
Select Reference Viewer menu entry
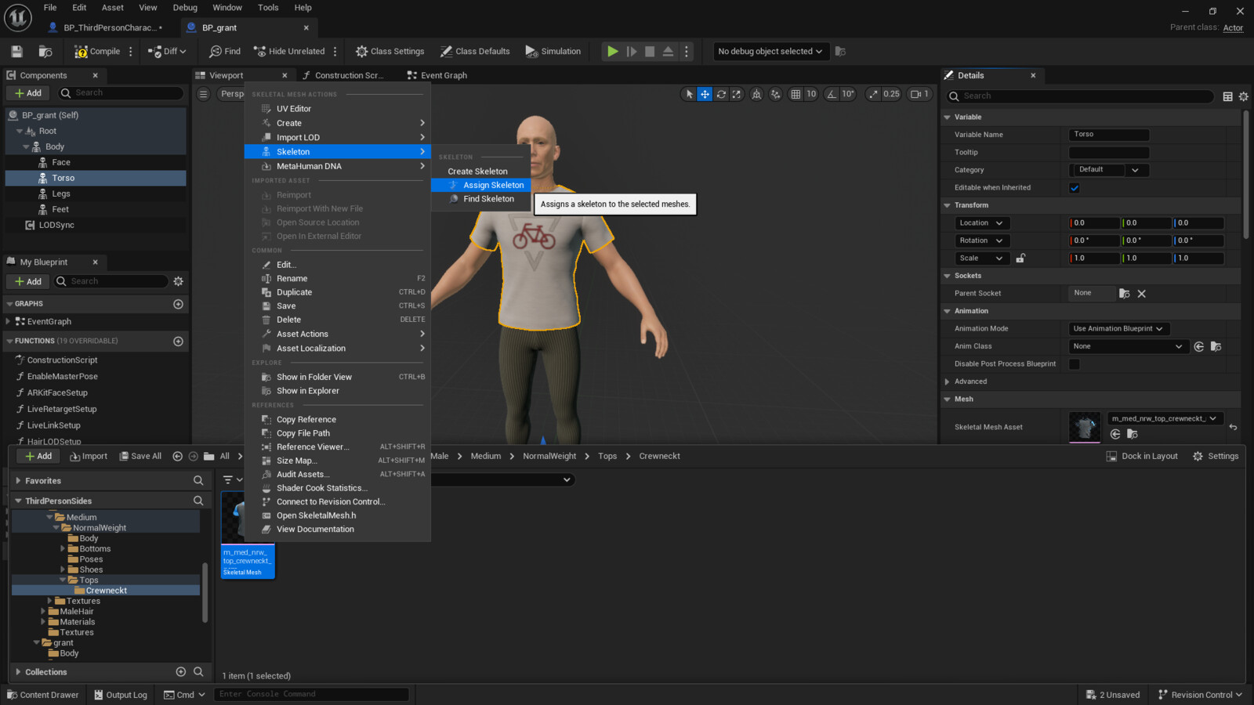point(338,447)
